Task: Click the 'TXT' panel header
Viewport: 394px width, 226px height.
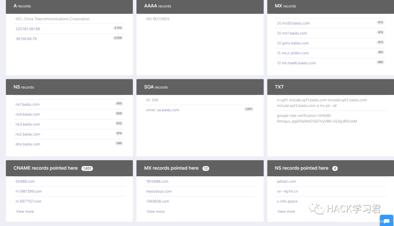Action: (x=331, y=87)
